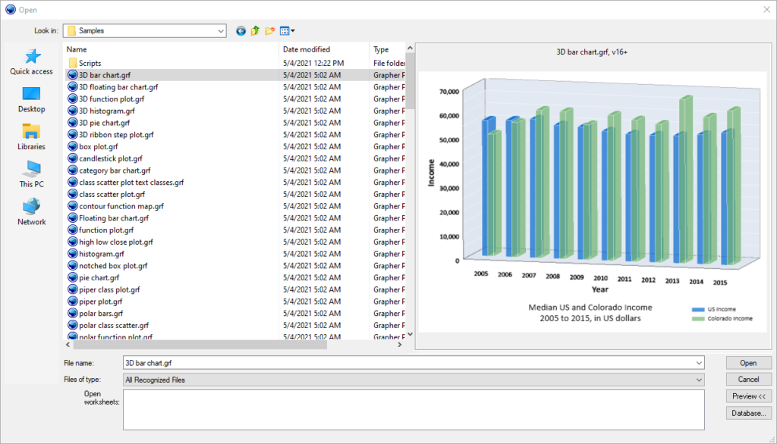This screenshot has height=444, width=777.
Task: Open the View Menu icon dropdown
Action: (288, 31)
